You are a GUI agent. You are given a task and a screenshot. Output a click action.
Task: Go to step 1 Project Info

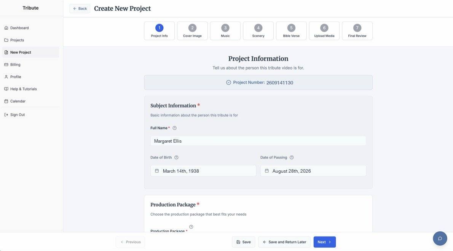(x=159, y=31)
